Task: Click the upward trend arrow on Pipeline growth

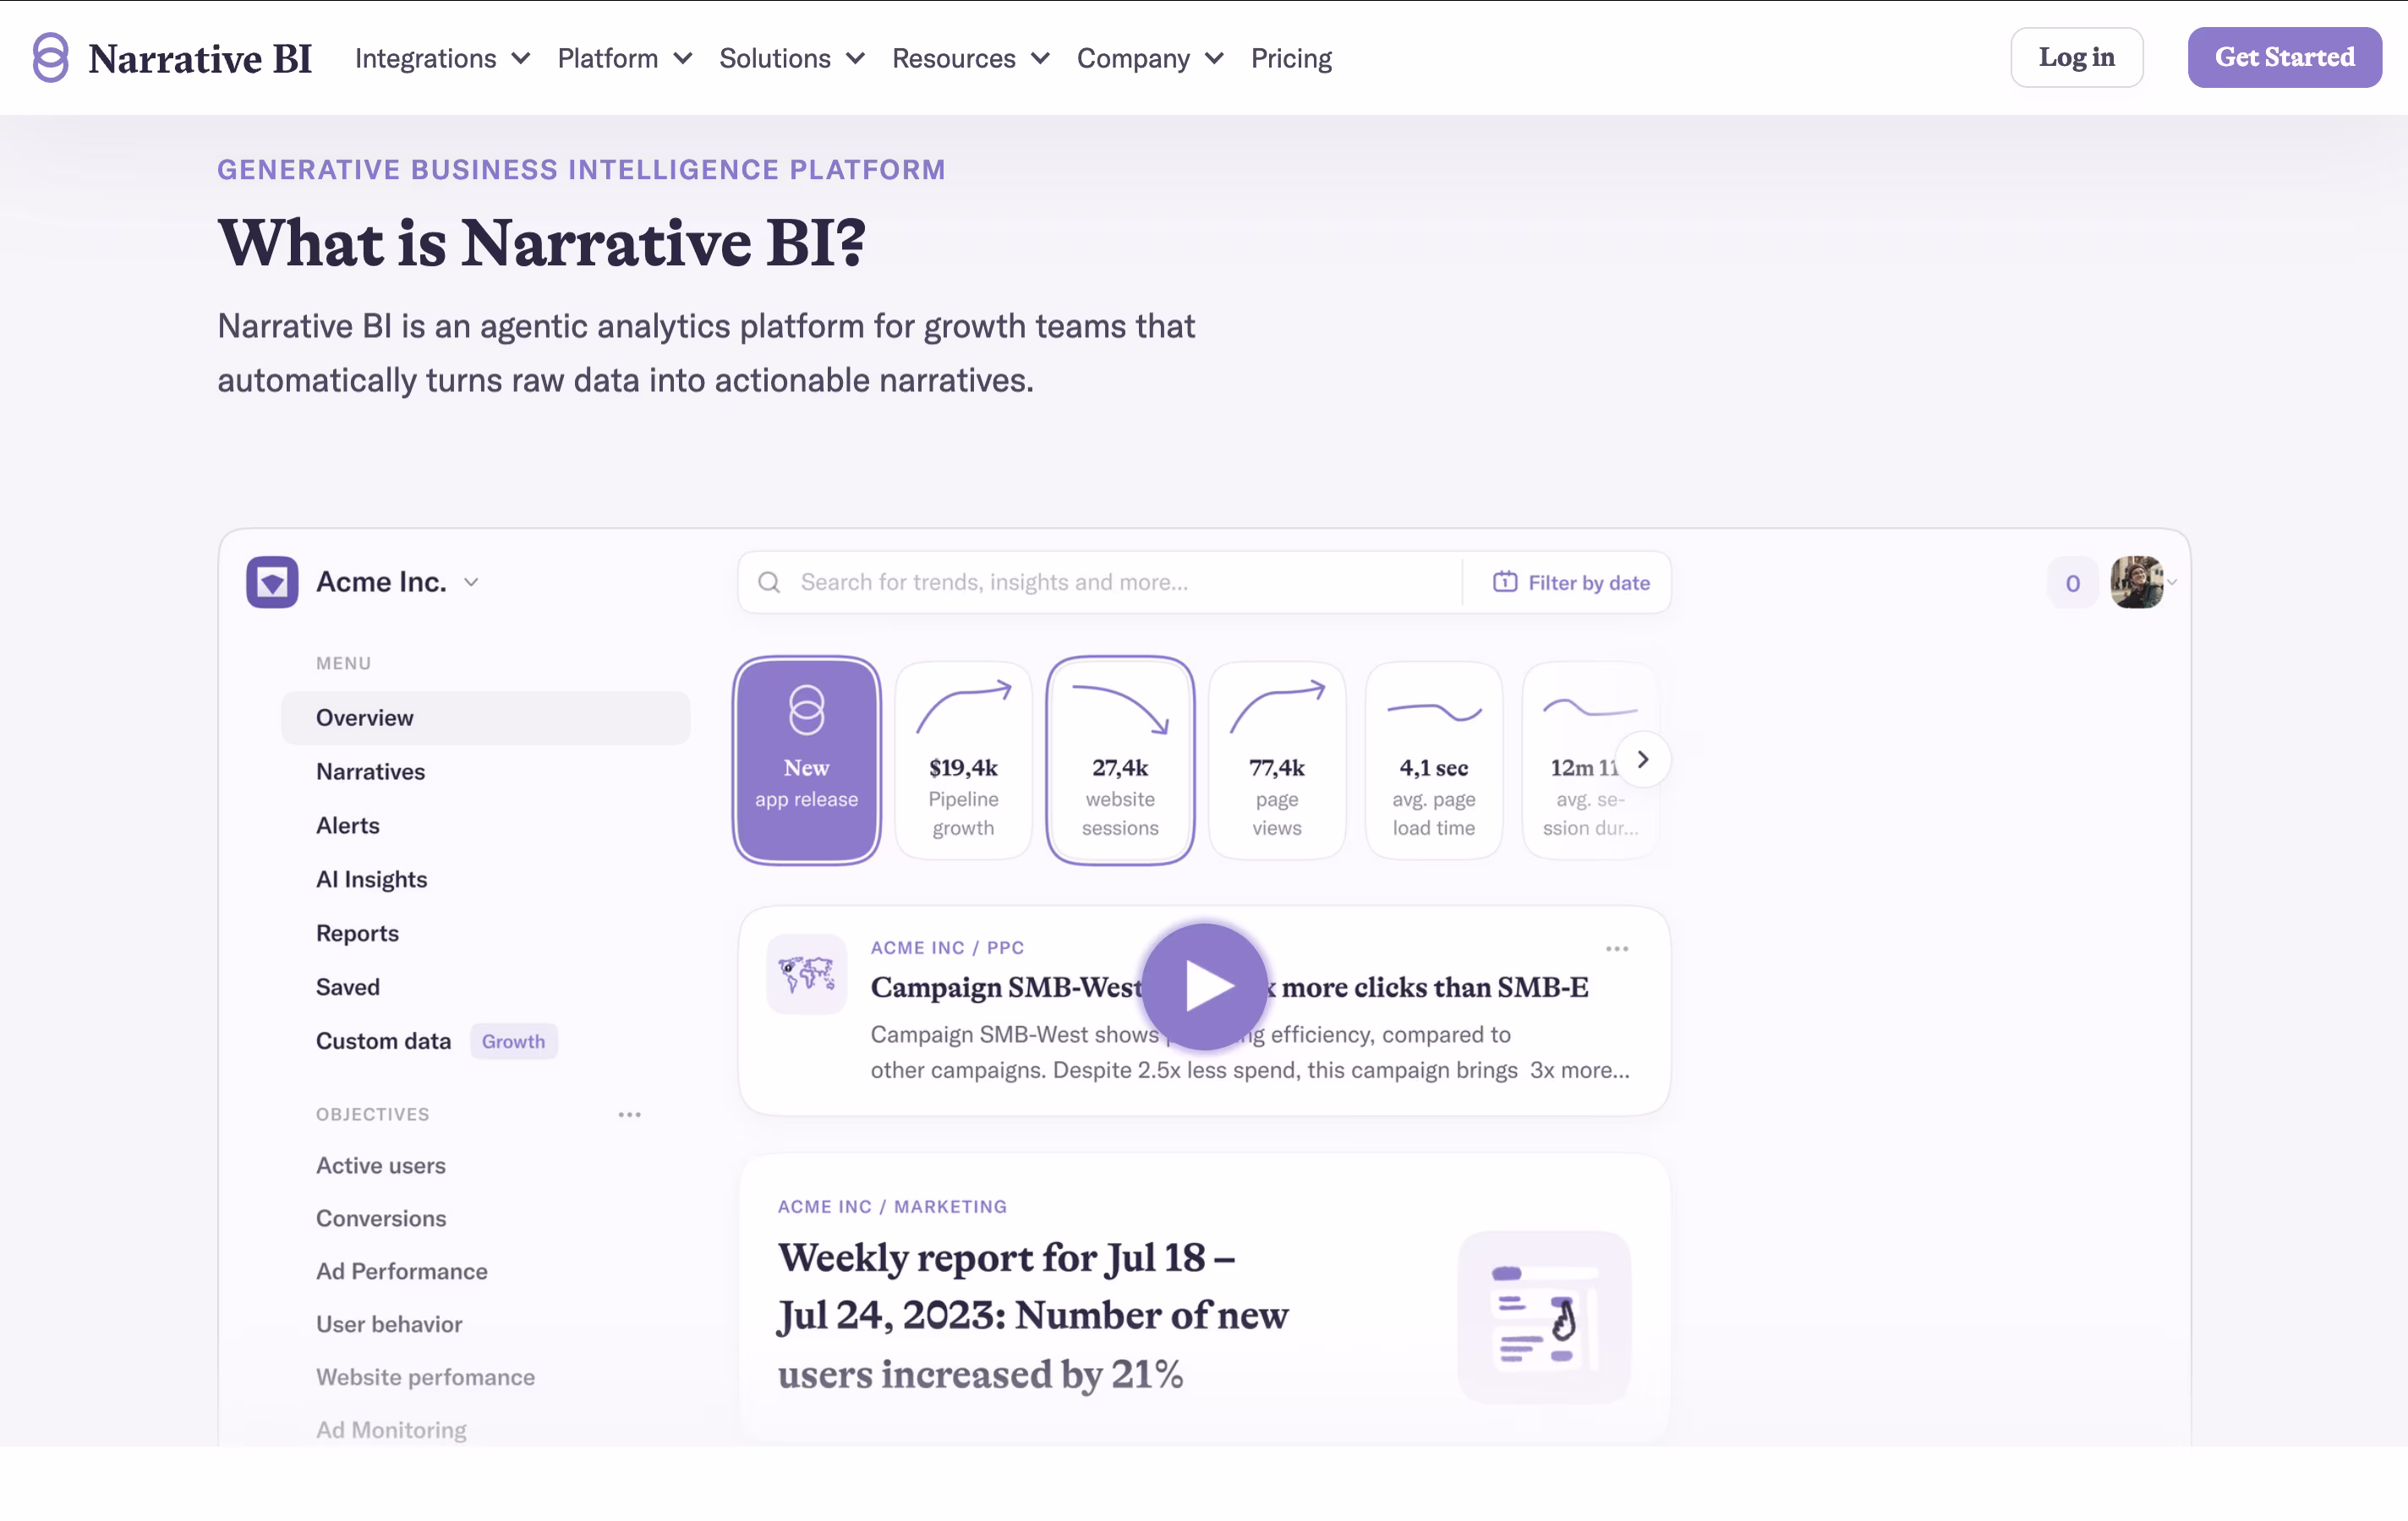Action: [x=964, y=706]
